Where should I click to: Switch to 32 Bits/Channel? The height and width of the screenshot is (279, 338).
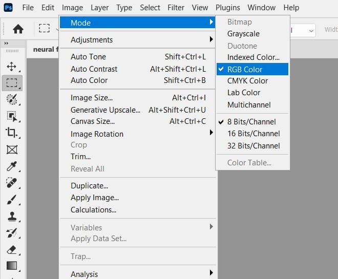(252, 145)
